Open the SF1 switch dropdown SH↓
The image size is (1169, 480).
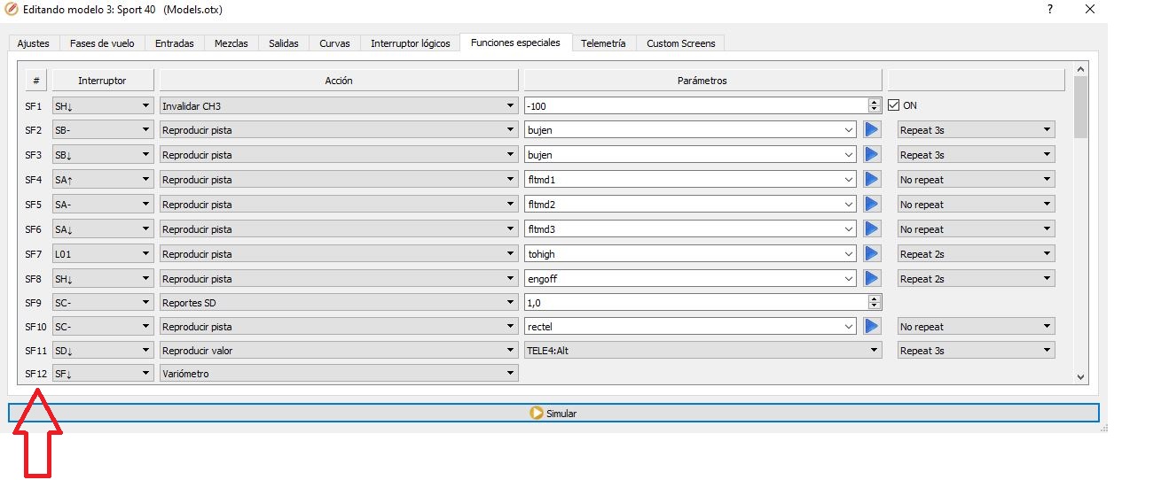tap(103, 105)
